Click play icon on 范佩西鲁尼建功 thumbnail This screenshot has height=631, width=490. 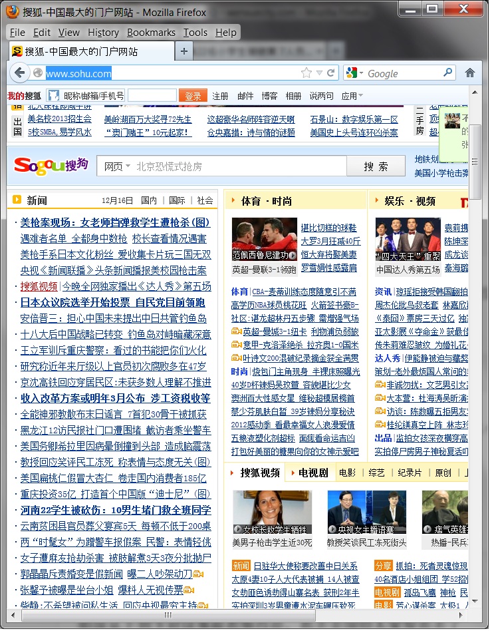point(293,255)
